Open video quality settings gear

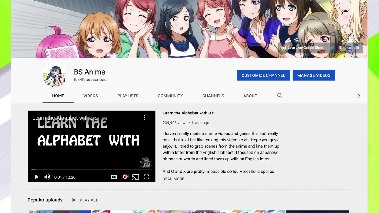(x=125, y=177)
